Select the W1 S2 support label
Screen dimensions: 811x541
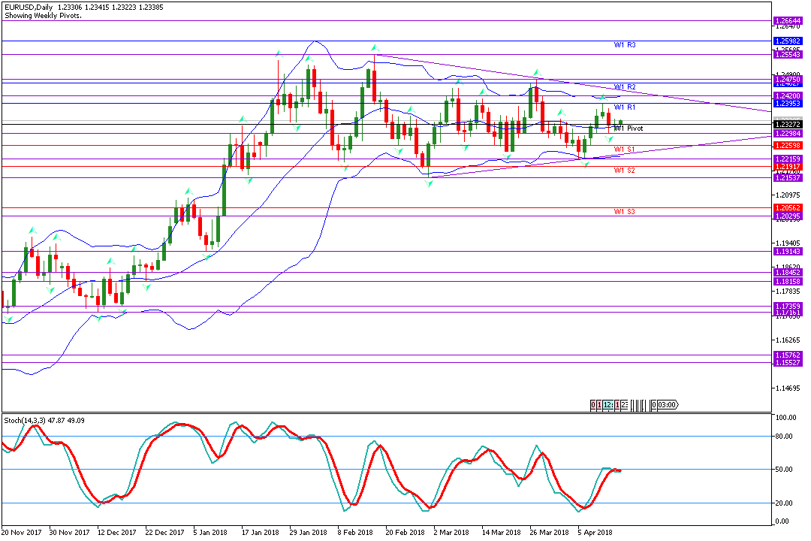click(x=624, y=171)
